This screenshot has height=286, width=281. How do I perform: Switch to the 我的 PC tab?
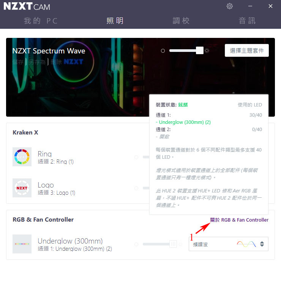point(40,20)
